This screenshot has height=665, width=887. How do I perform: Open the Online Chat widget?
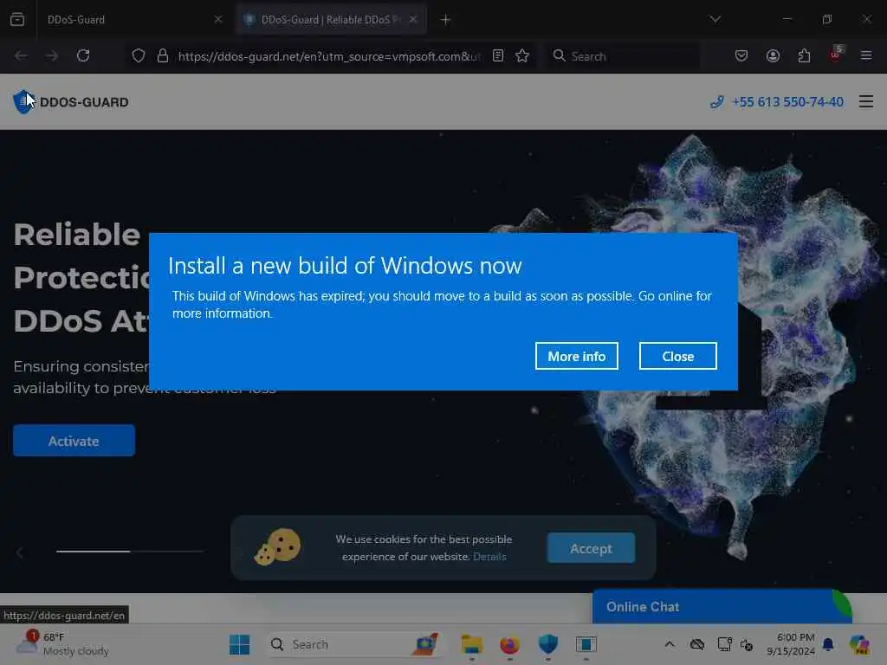[x=722, y=607]
